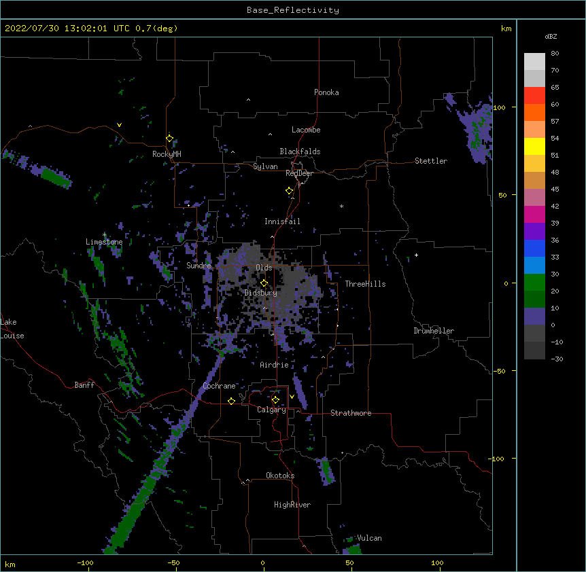This screenshot has height=572, width=586.
Task: Pick the light gray 70-80 dBZ legend swatch
Action: 534,62
